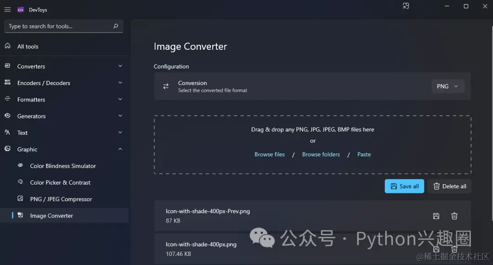Expand the Formatters section chevron
The height and width of the screenshot is (265, 493).
tap(120, 99)
